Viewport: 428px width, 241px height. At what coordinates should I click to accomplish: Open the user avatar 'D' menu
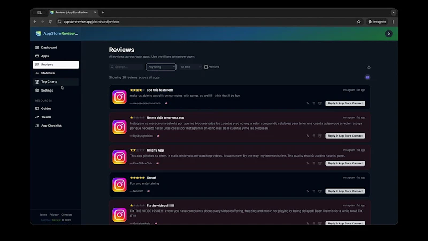(x=389, y=34)
